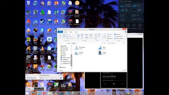
Task: Select Copy in the Explorer ribbon
Action: click(x=60, y=36)
